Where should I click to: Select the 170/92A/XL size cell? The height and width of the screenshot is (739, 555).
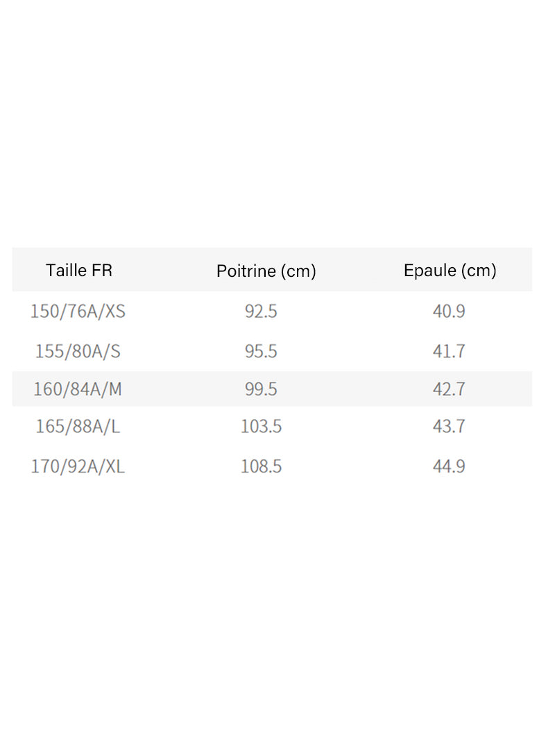tap(78, 466)
